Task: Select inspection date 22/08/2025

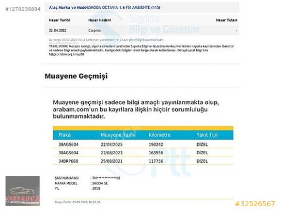Action: tap(111, 145)
